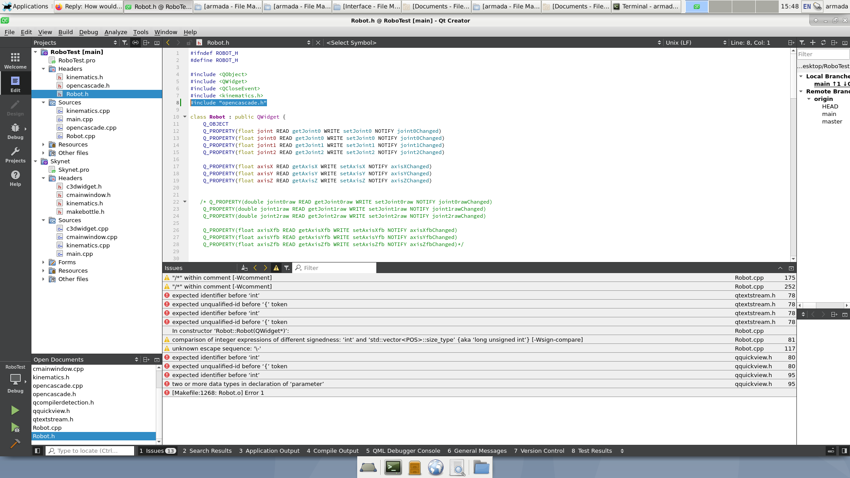Go to next issue arrow
This screenshot has width=850, height=478.
tap(266, 268)
